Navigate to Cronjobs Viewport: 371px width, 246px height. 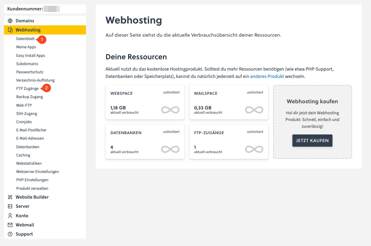[24, 122]
